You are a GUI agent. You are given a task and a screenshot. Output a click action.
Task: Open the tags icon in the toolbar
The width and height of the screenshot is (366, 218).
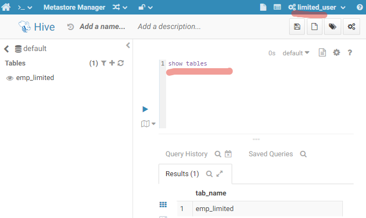[333, 27]
